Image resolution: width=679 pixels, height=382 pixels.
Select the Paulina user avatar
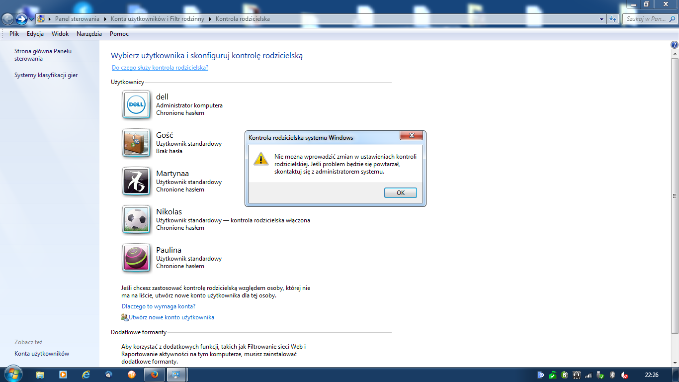tap(136, 258)
